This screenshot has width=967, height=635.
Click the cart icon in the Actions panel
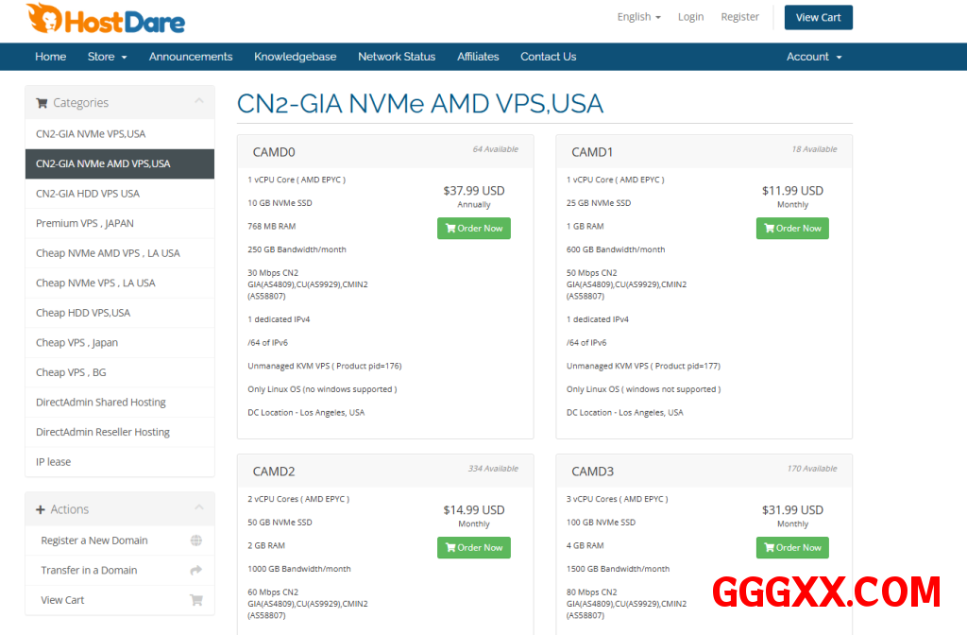click(x=196, y=600)
